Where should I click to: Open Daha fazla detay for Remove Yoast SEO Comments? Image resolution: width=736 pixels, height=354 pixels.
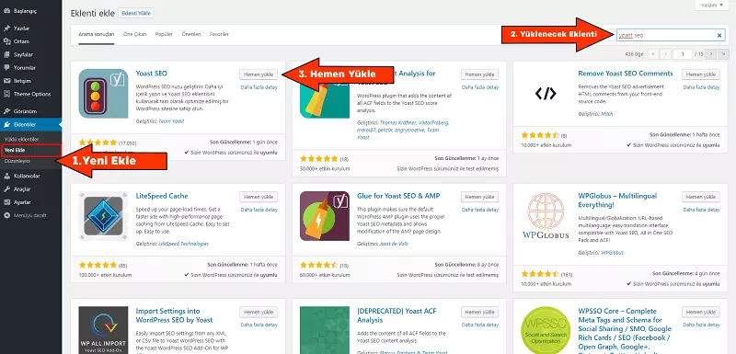[x=701, y=87]
